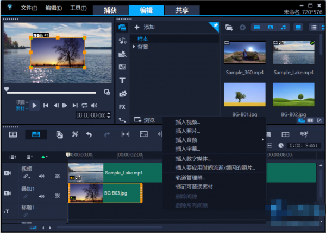This screenshot has width=326, height=233.
Task: Open the Transitions (AB) library icon
Action: click(122, 67)
